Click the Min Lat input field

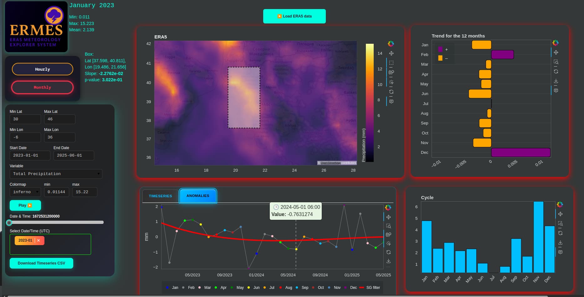[25, 119]
